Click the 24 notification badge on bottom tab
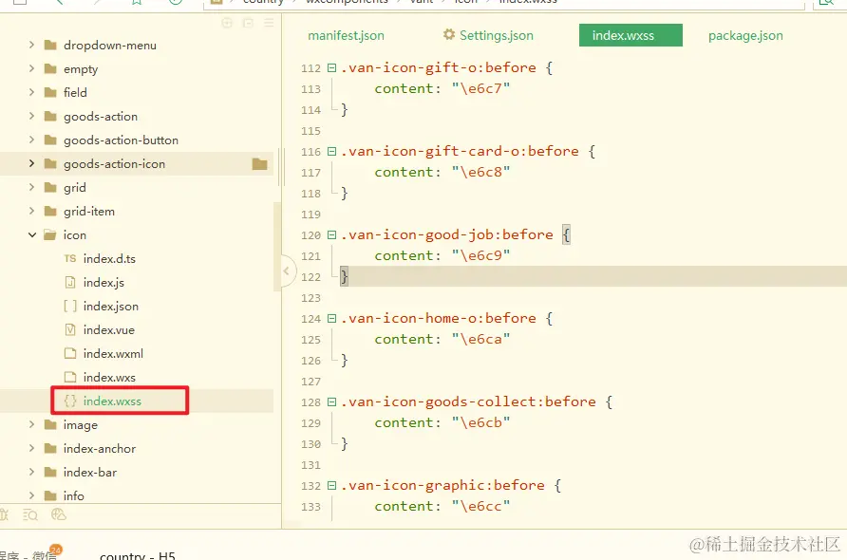Image resolution: width=847 pixels, height=560 pixels. [56, 551]
